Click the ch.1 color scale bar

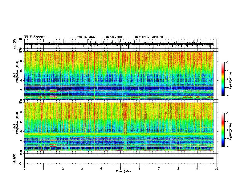click(x=223, y=79)
